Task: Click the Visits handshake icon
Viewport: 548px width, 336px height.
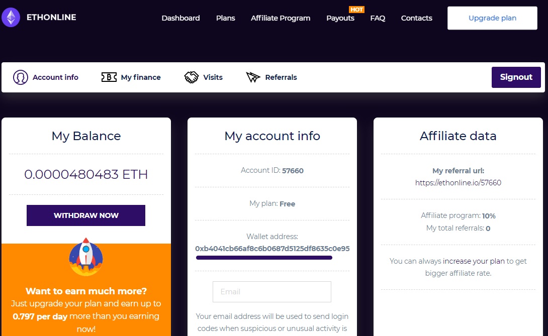Action: point(192,77)
